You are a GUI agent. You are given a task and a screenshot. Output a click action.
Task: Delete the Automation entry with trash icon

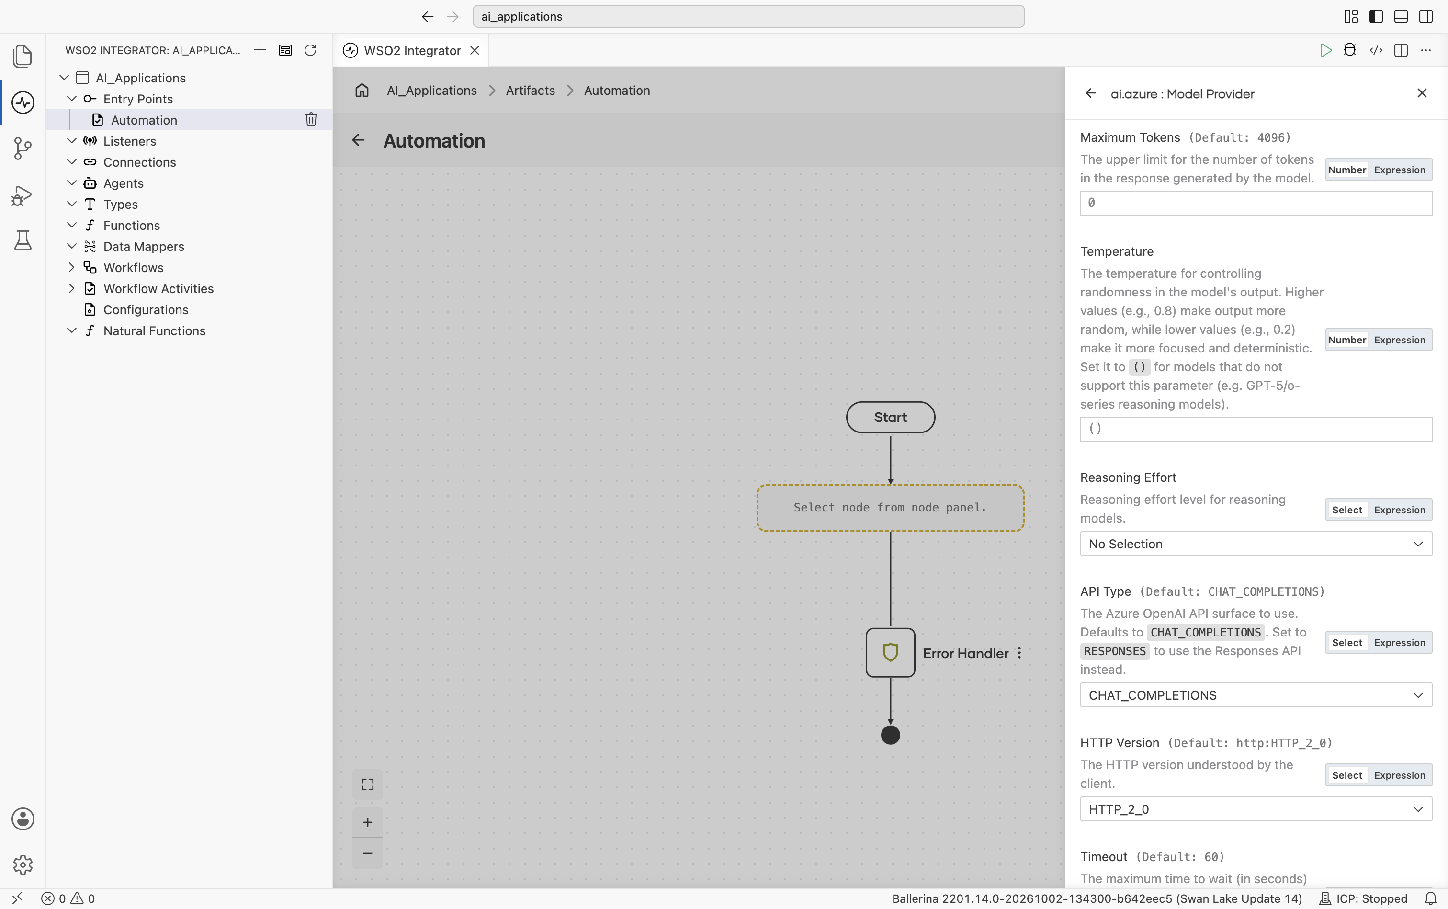[311, 120]
